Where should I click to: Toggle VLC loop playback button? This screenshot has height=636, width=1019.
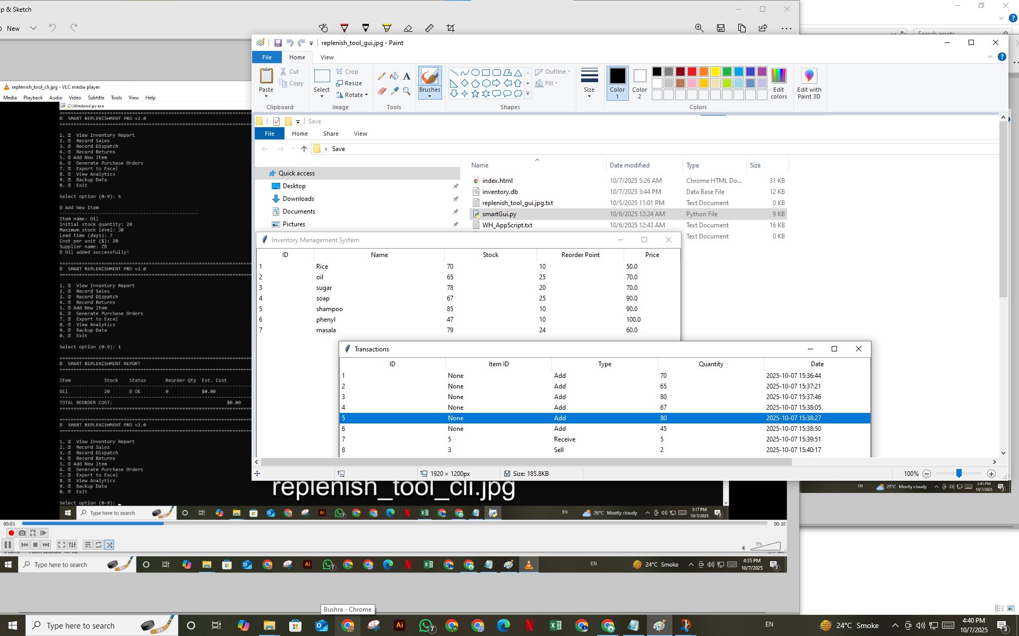pos(99,545)
